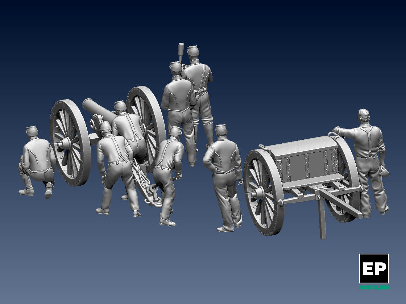This screenshot has height=304, width=406.
Task: Click the kneeling soldier beside the cannon wheel
Action: (x=37, y=161)
